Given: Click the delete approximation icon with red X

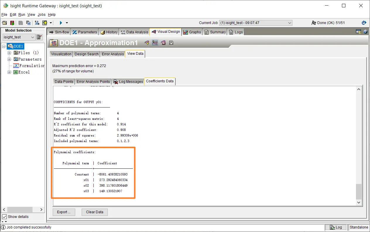Looking at the screenshot, I should pyautogui.click(x=163, y=43).
